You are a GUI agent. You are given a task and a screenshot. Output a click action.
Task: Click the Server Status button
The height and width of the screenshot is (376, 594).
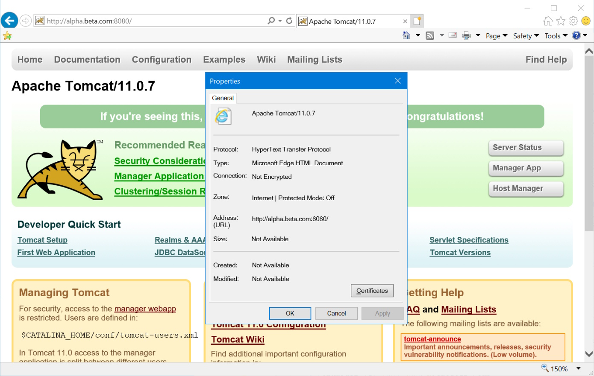[526, 148]
